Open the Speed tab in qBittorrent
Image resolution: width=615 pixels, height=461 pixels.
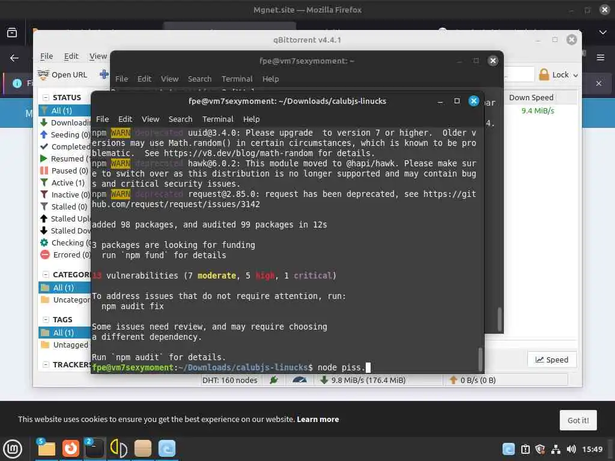[x=552, y=360]
